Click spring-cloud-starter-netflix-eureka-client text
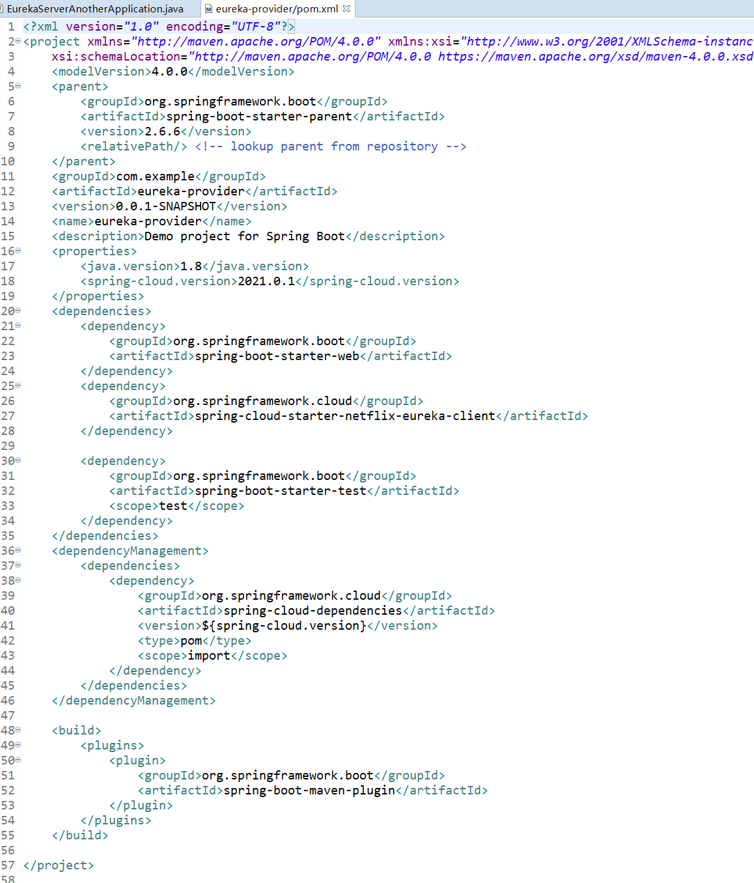The width and height of the screenshot is (754, 883). pyautogui.click(x=345, y=416)
